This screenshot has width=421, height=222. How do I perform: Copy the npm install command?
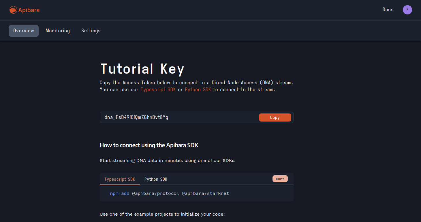pos(280,179)
